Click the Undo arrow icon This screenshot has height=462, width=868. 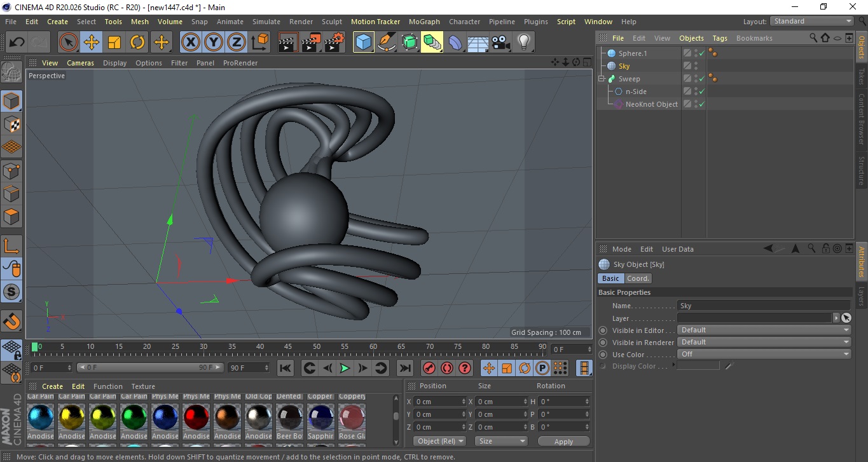17,43
